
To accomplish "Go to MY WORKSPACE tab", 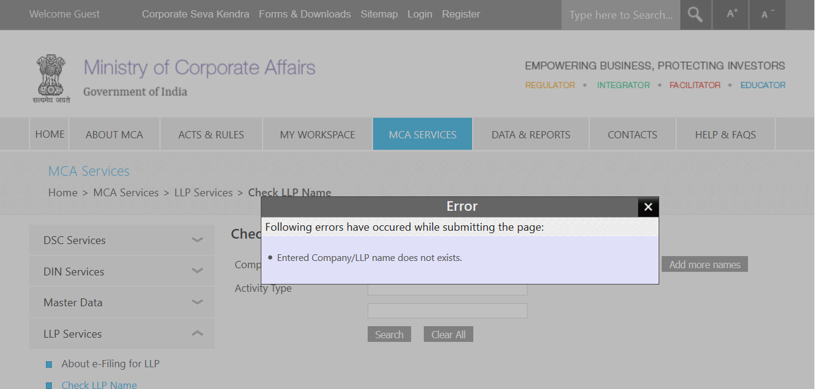I will click(318, 134).
